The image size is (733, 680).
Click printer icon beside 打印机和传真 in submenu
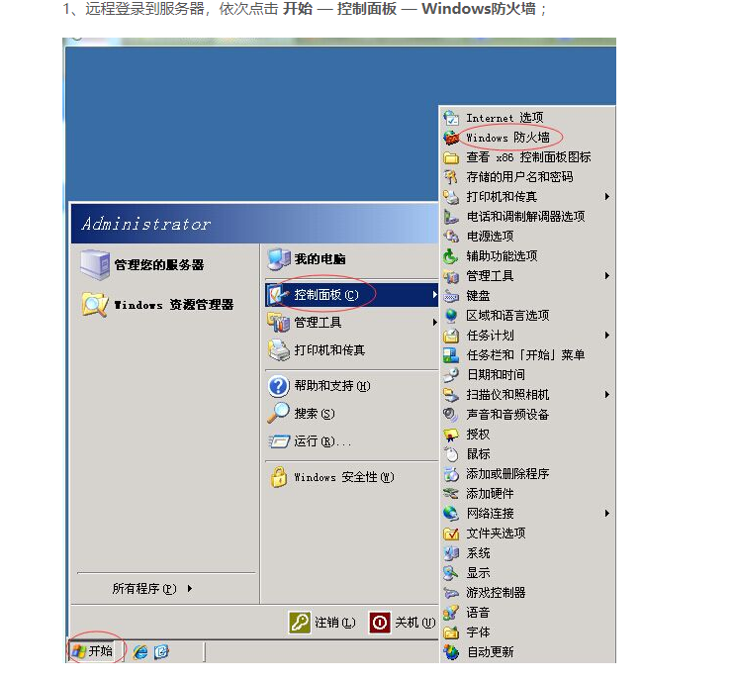tap(451, 197)
